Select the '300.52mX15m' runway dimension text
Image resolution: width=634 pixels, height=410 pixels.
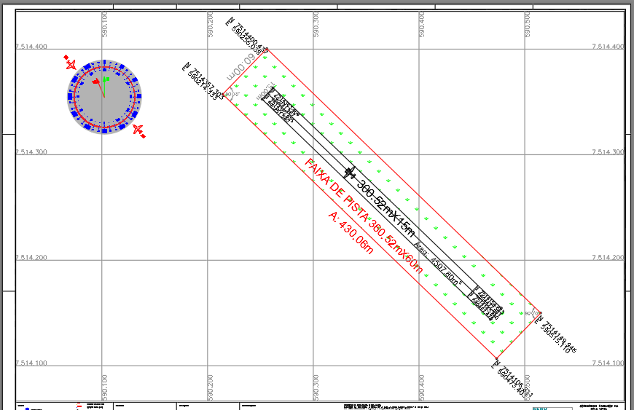[x=386, y=208]
